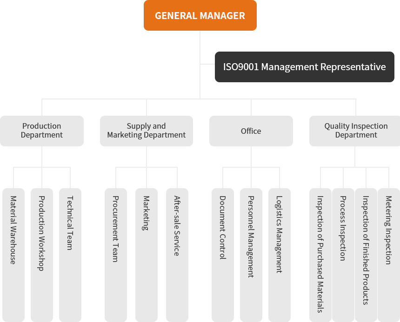The image size is (400, 322).
Task: Select the Material Warehouse box
Action: (x=13, y=255)
